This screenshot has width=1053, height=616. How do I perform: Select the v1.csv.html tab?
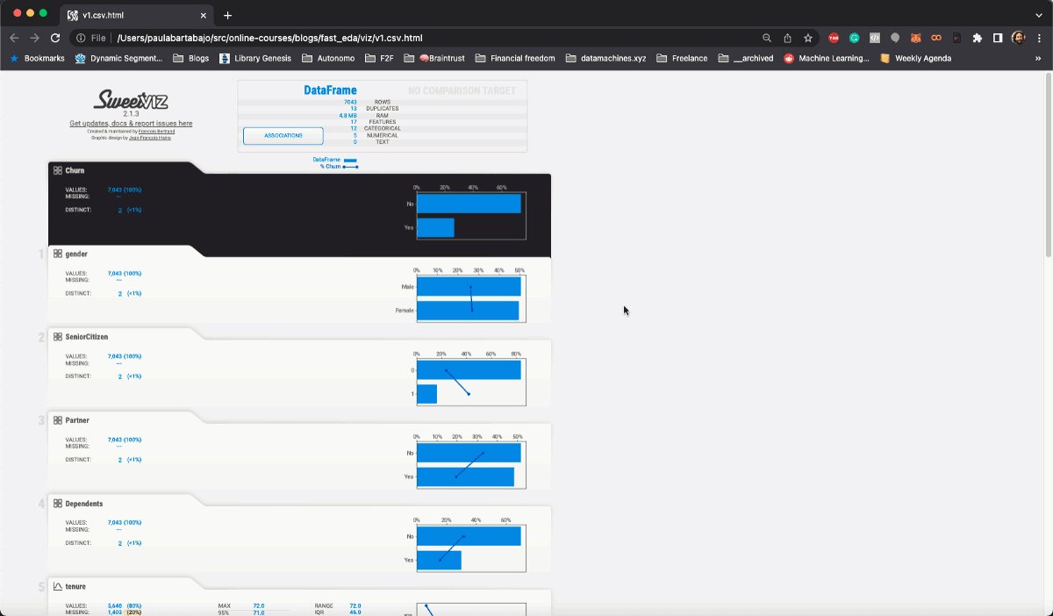pyautogui.click(x=137, y=15)
